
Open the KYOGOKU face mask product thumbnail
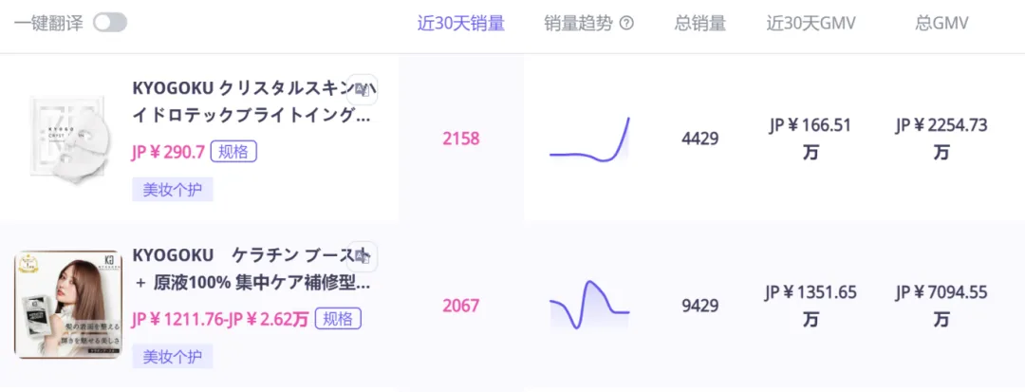coord(67,139)
